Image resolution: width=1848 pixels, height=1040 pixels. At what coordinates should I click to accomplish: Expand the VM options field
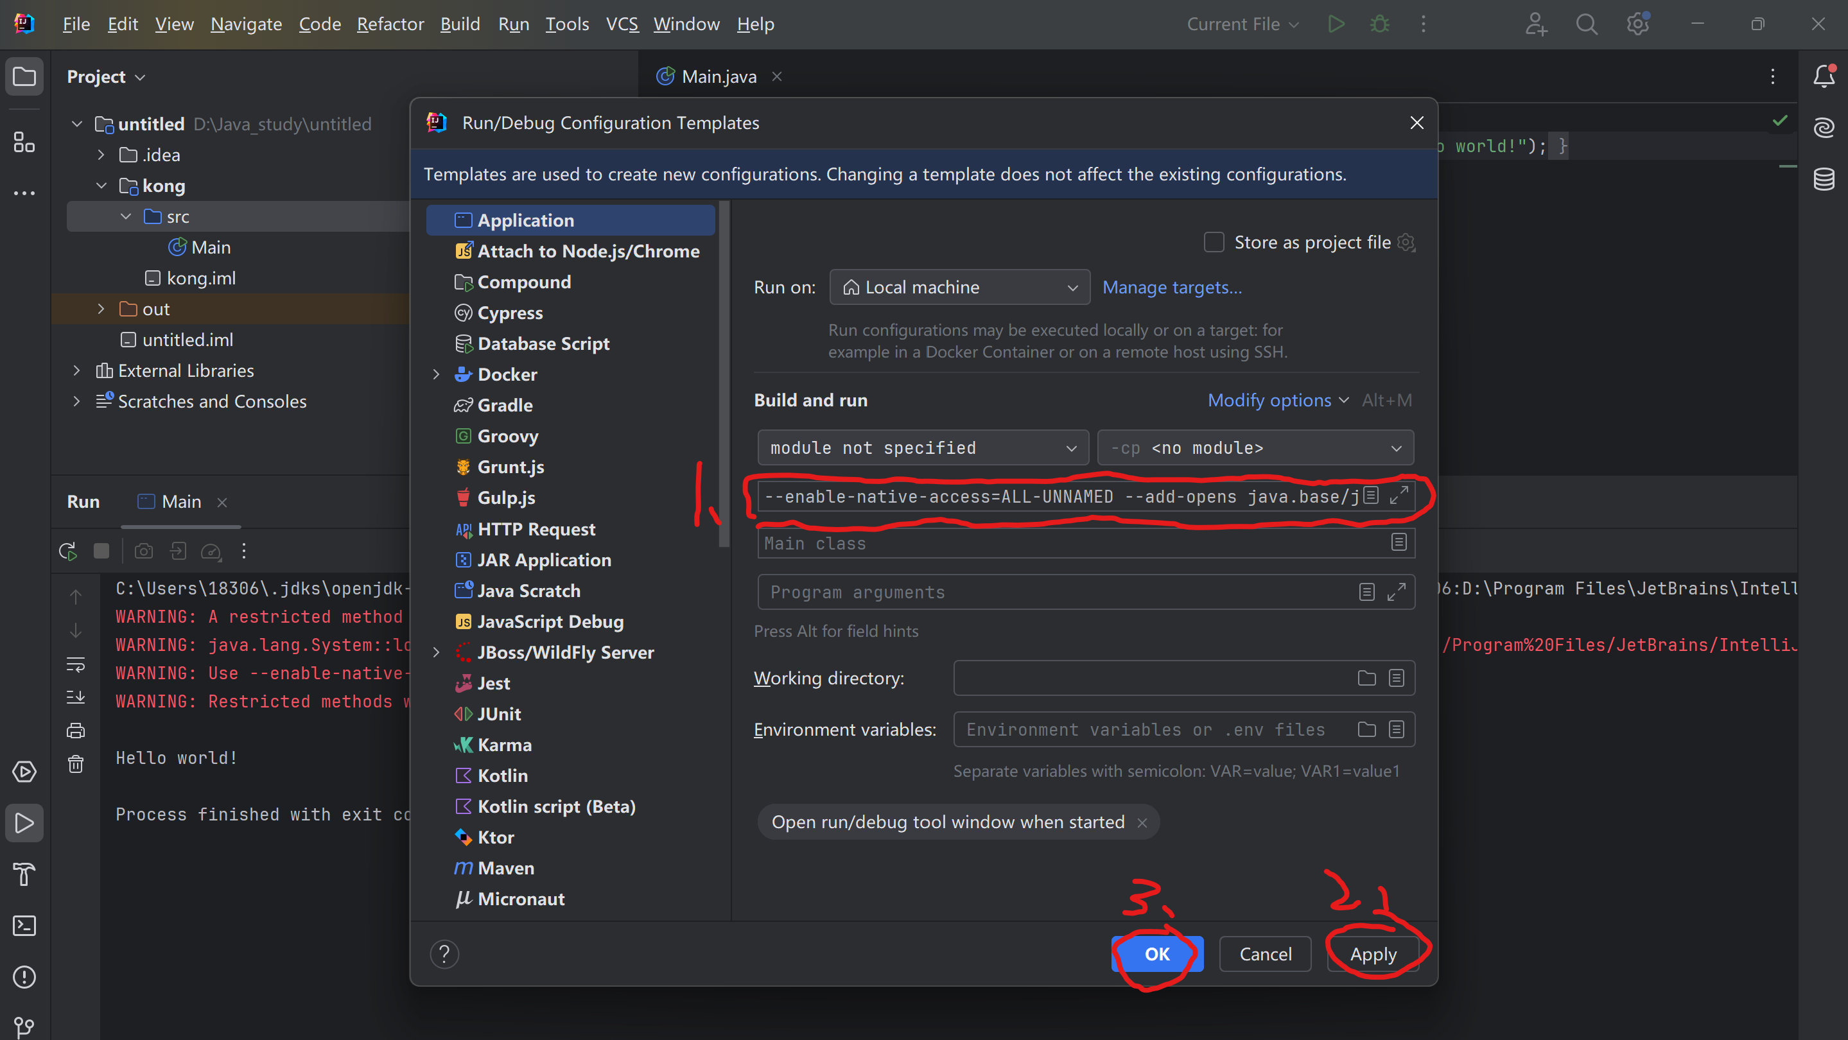(1398, 495)
